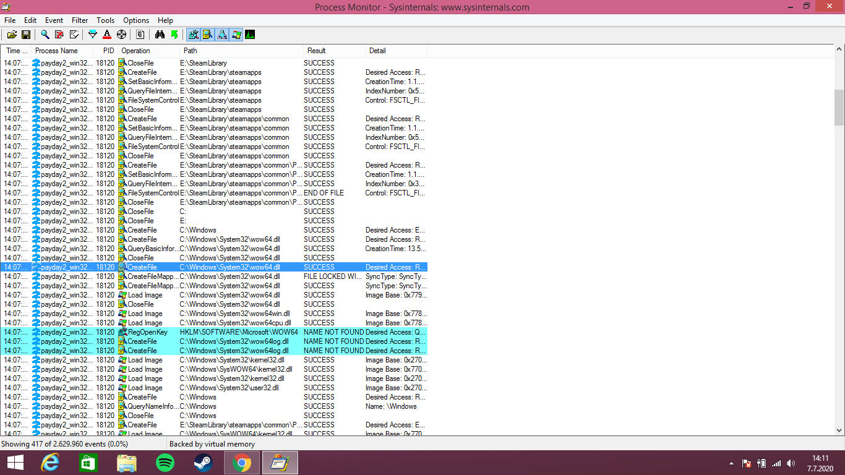845x475 pixels.
Task: Toggle event capture with the magnifier icon
Action: tap(45, 35)
